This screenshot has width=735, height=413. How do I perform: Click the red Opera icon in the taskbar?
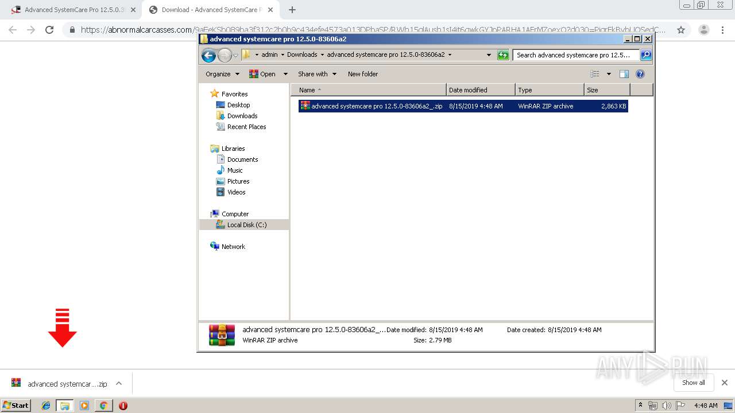click(x=123, y=406)
